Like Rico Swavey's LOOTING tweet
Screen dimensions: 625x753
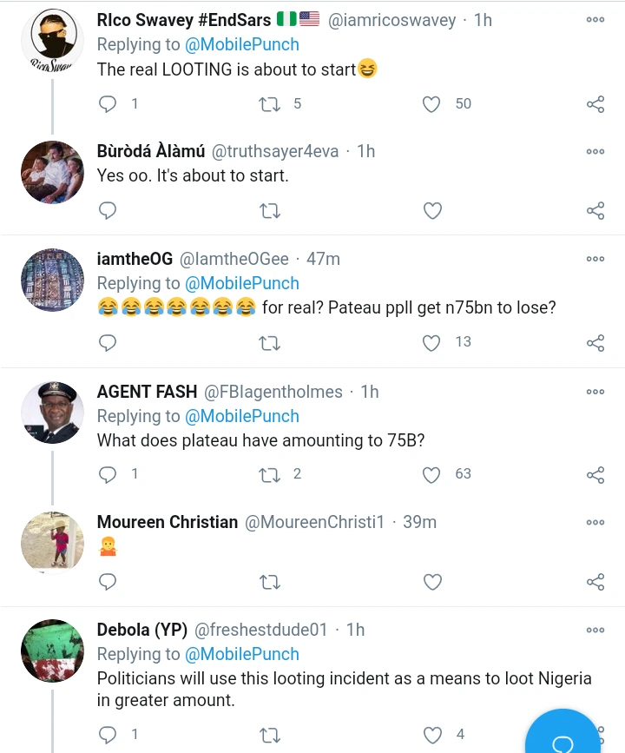(431, 104)
